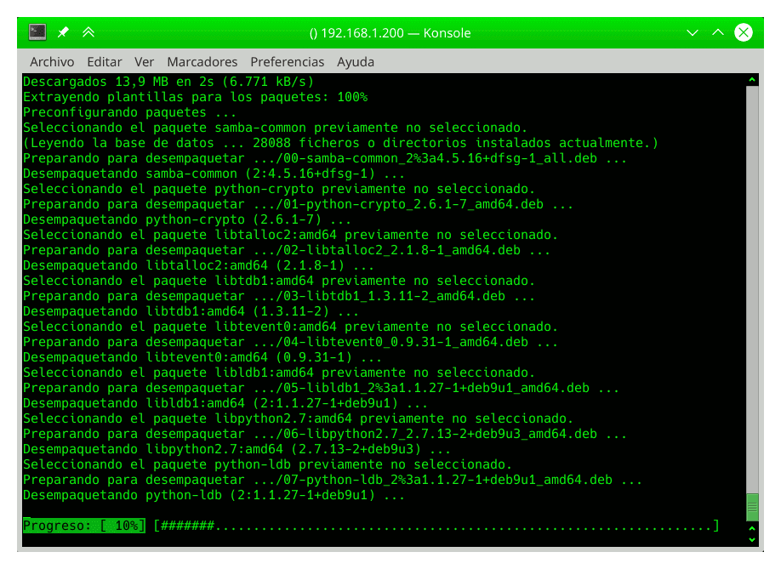Click the Progreso 10% indicator

coord(84,525)
